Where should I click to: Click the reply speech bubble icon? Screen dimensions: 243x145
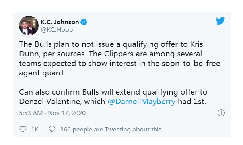(52, 129)
